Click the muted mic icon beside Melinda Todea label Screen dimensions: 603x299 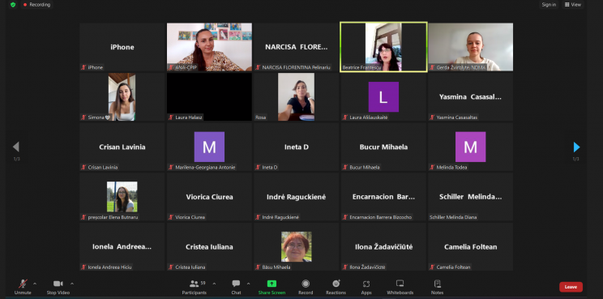[x=432, y=167]
